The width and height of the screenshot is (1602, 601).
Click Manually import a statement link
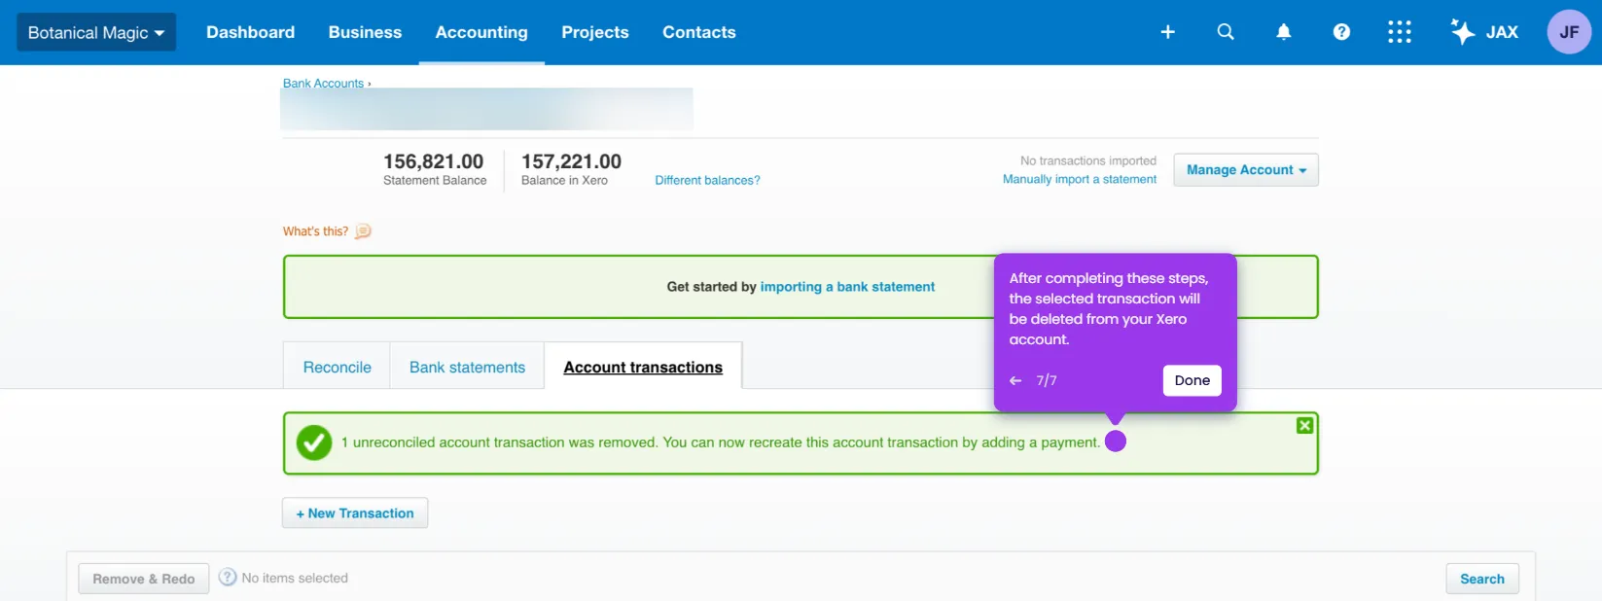point(1080,179)
